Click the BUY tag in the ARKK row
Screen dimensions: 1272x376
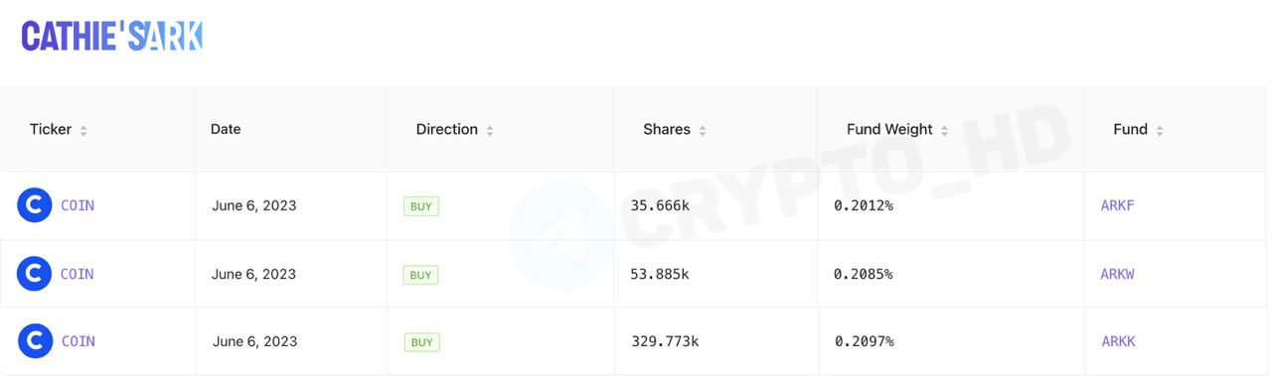point(421,342)
